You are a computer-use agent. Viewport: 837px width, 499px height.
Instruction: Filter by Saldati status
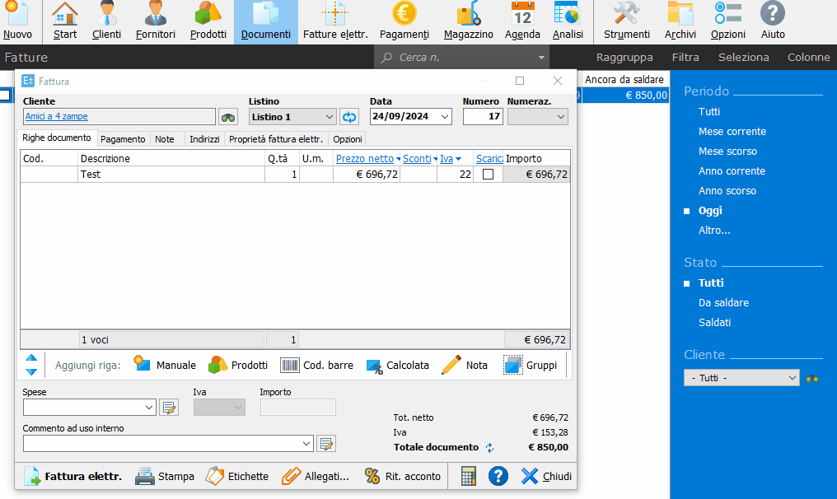714,322
